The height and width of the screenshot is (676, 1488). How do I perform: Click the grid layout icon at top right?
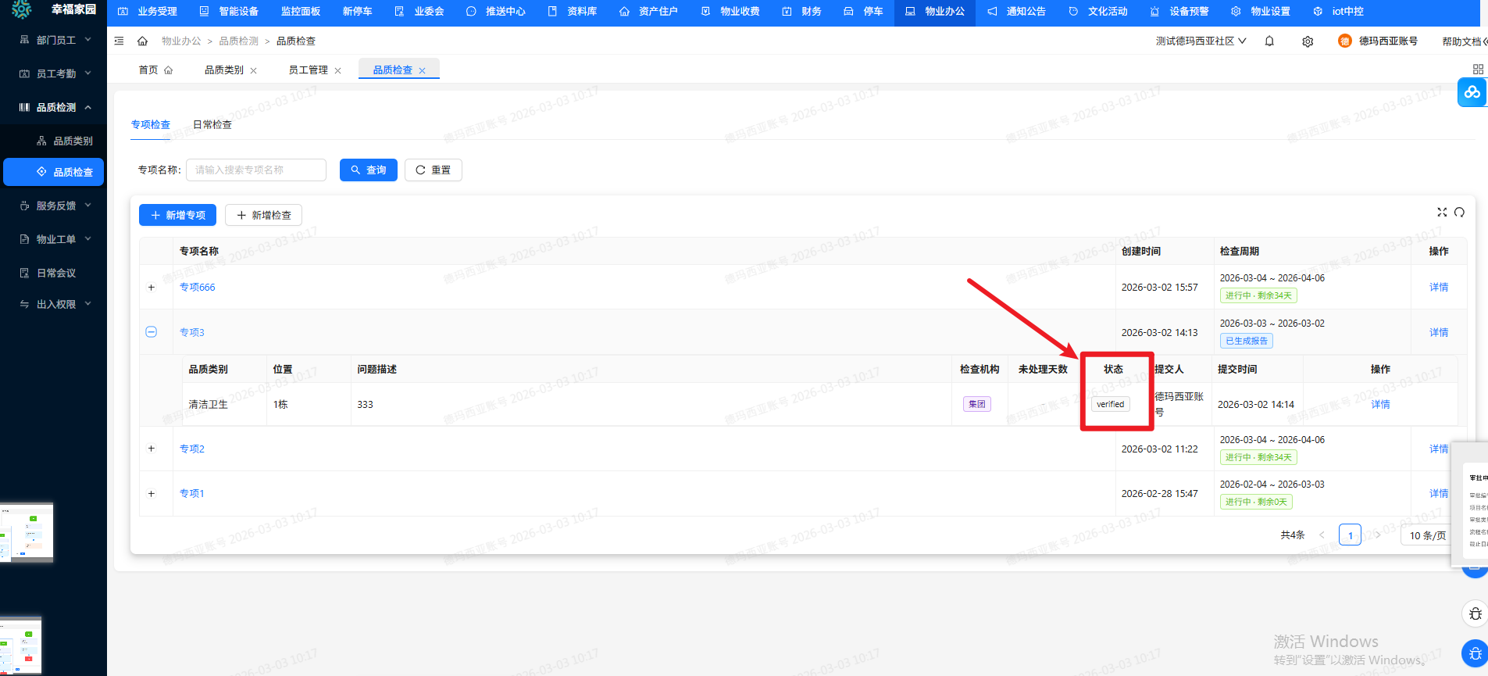click(x=1478, y=70)
